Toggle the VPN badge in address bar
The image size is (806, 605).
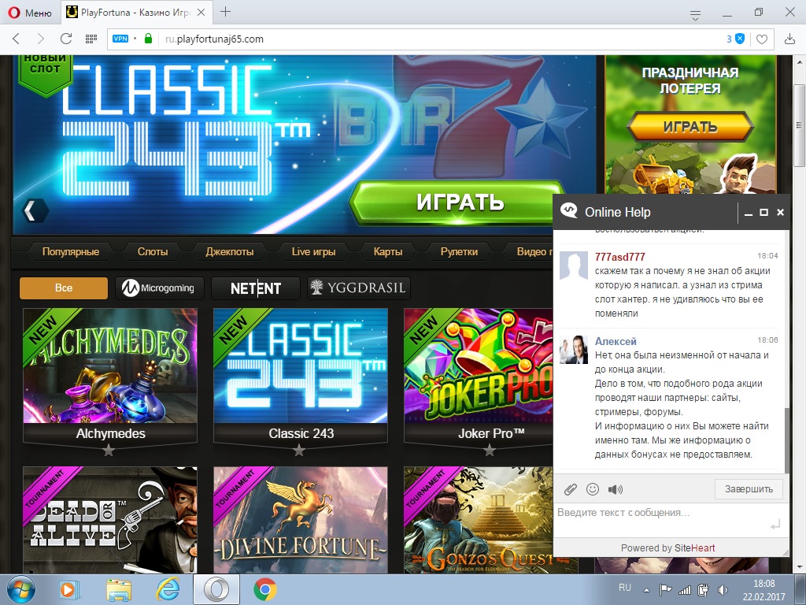click(120, 39)
